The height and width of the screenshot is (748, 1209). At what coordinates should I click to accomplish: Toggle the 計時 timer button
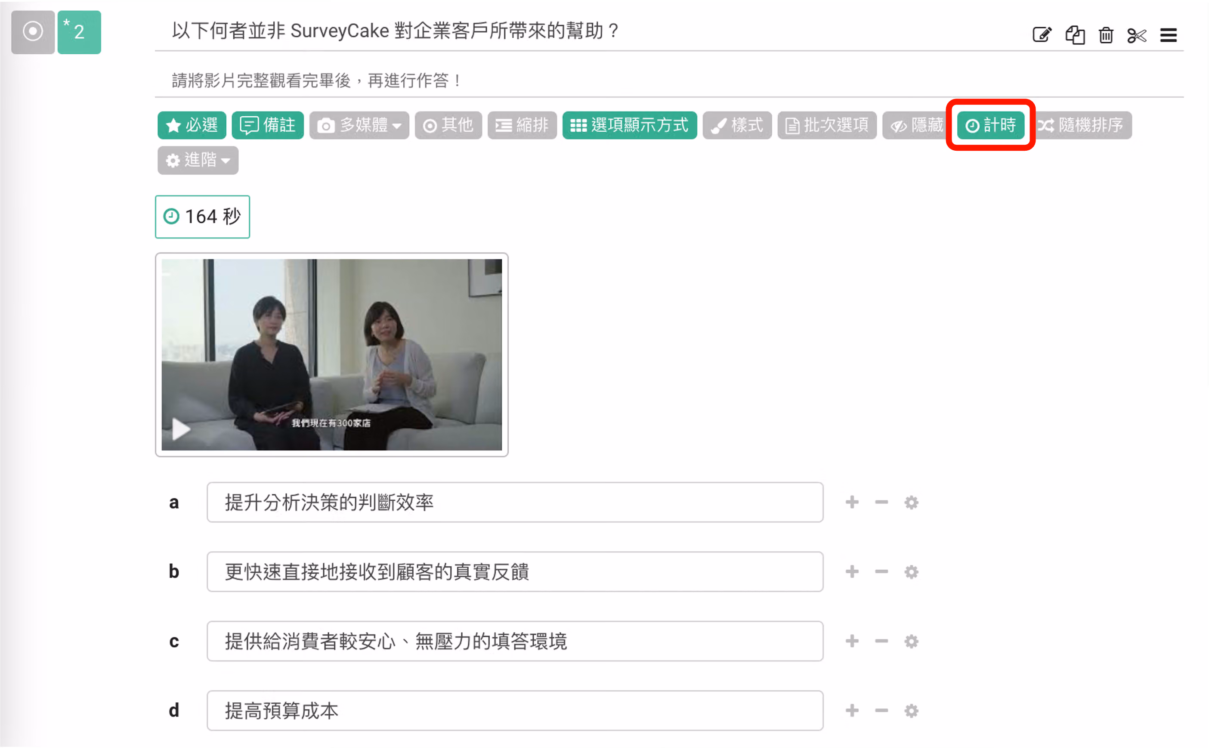tap(990, 125)
